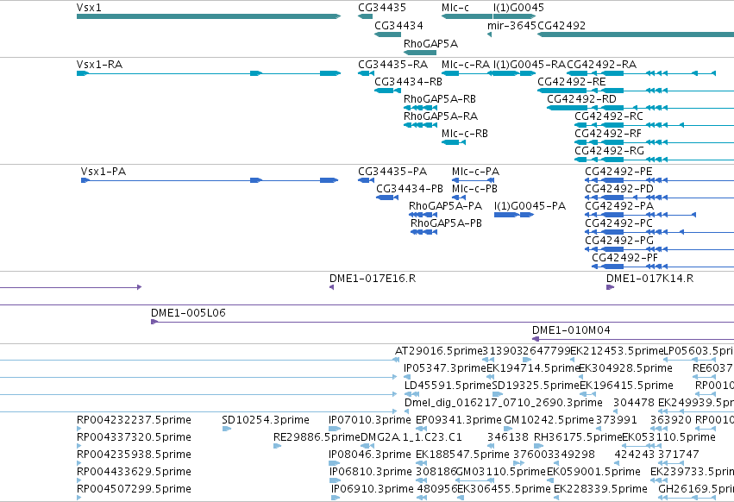Click the RhoGAP5A-PA protein label

[445, 206]
